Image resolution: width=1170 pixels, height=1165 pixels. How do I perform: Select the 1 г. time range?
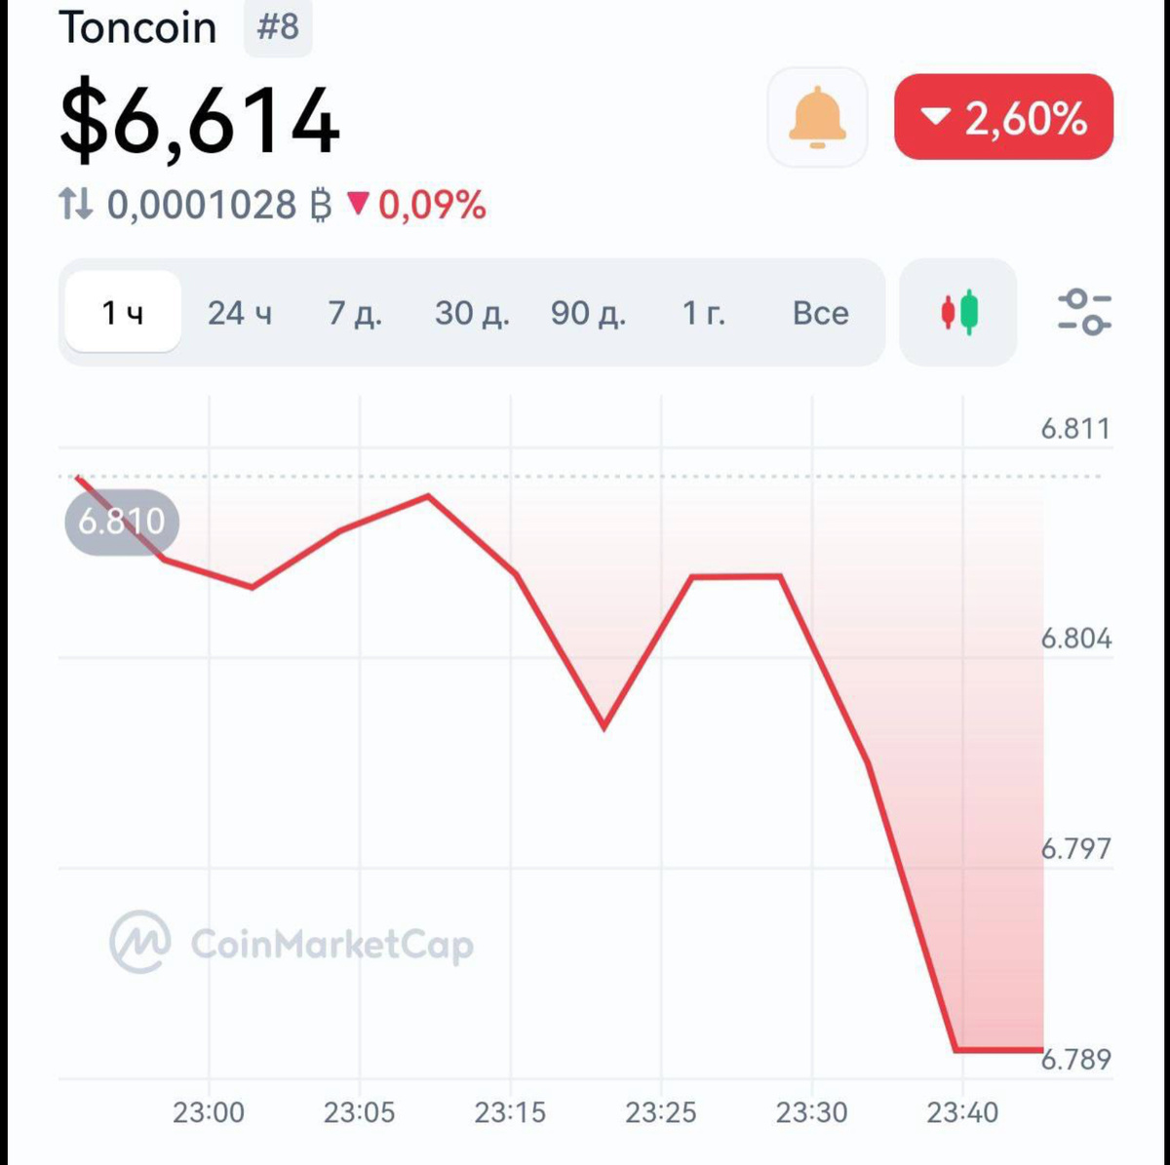tap(703, 313)
